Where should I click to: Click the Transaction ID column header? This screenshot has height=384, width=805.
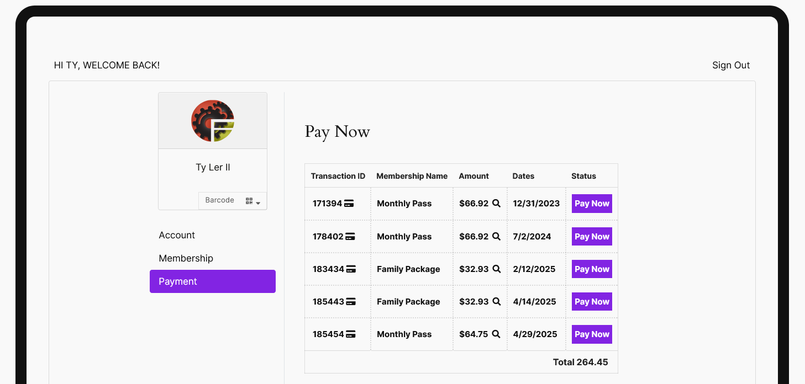click(338, 176)
